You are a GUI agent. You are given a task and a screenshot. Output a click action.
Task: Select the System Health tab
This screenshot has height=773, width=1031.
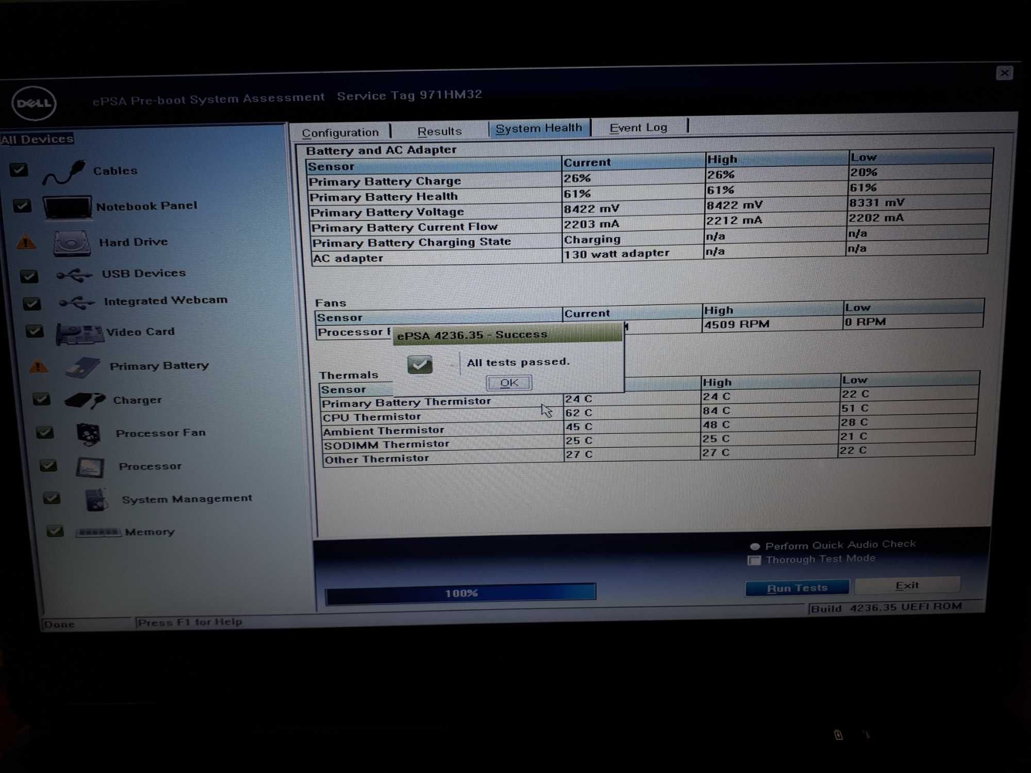(x=539, y=128)
